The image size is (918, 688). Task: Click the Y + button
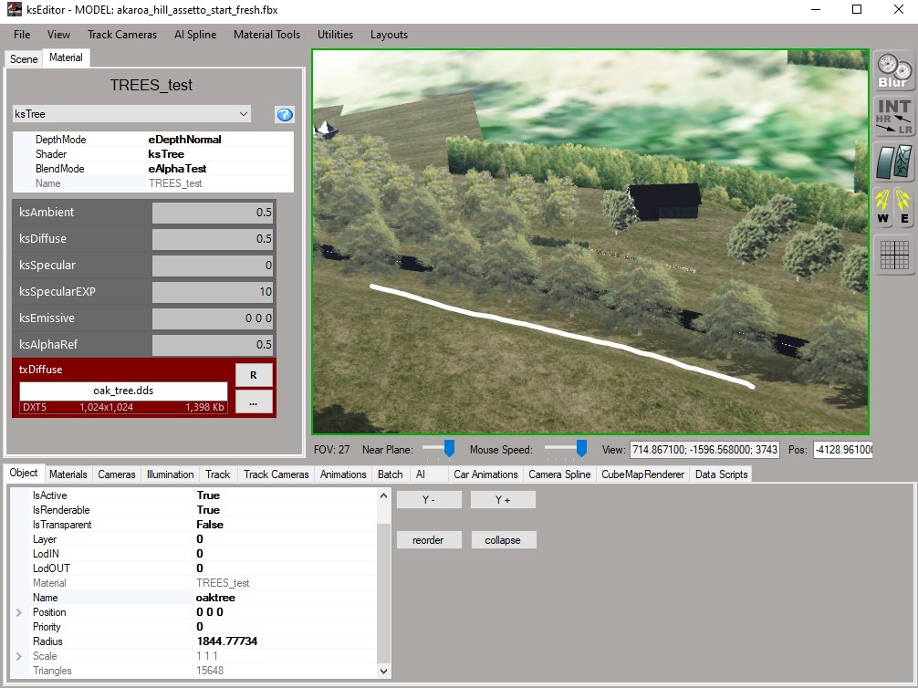[x=503, y=500]
